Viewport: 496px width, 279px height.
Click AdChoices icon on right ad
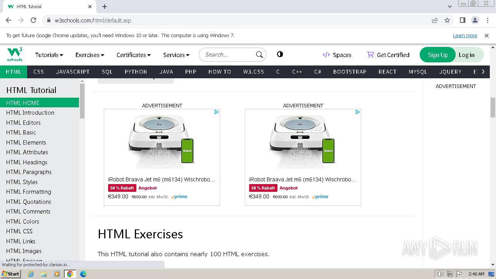[x=358, y=112]
